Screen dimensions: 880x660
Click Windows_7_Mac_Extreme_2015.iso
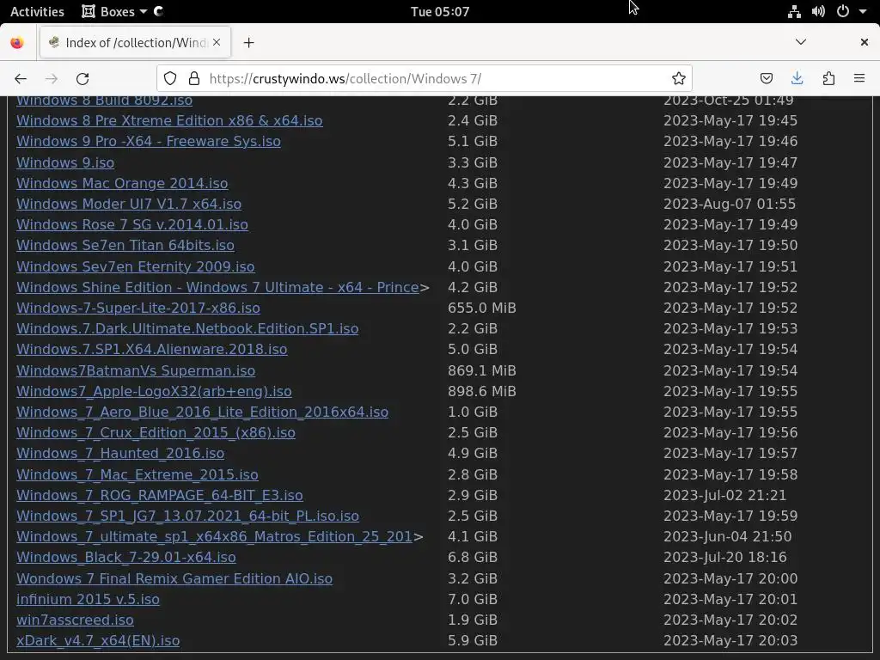pos(137,474)
